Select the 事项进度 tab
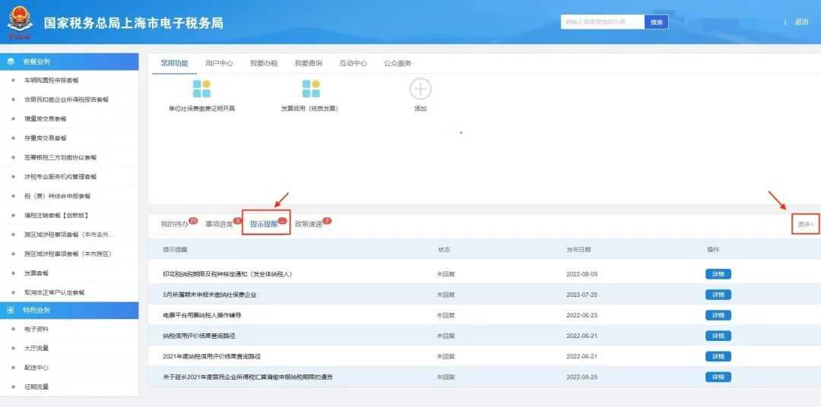Screen dimensions: 821x407 click(x=219, y=225)
